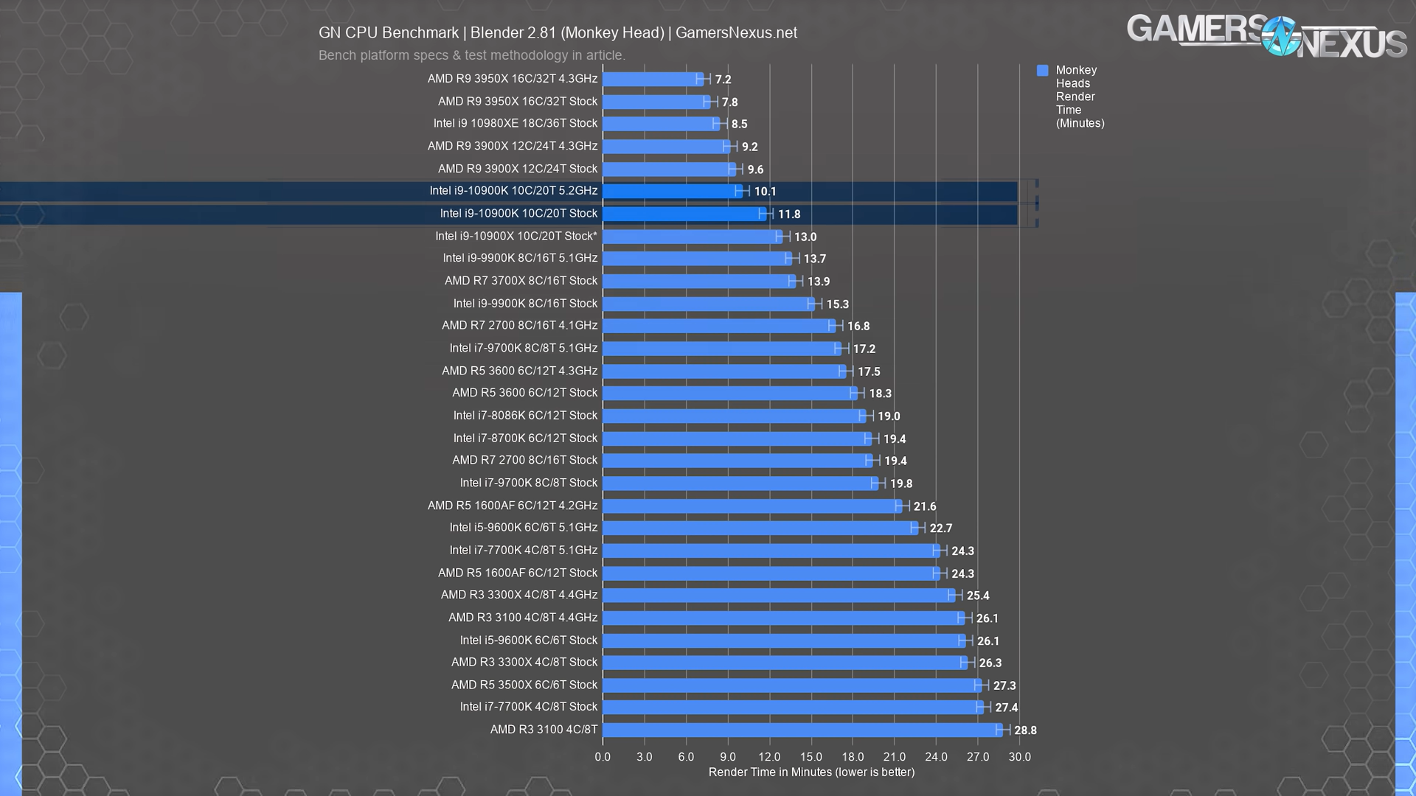Viewport: 1416px width, 796px height.
Task: Click the Intel i9 10980XE 18C/36T Stock label
Action: tap(515, 124)
